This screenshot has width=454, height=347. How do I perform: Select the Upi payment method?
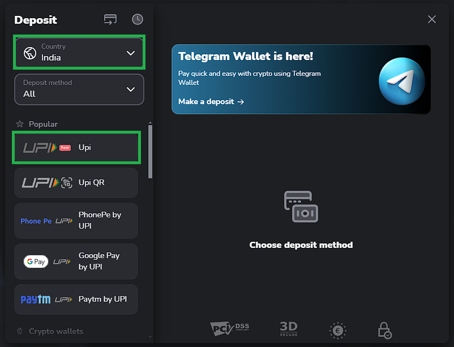tap(76, 148)
